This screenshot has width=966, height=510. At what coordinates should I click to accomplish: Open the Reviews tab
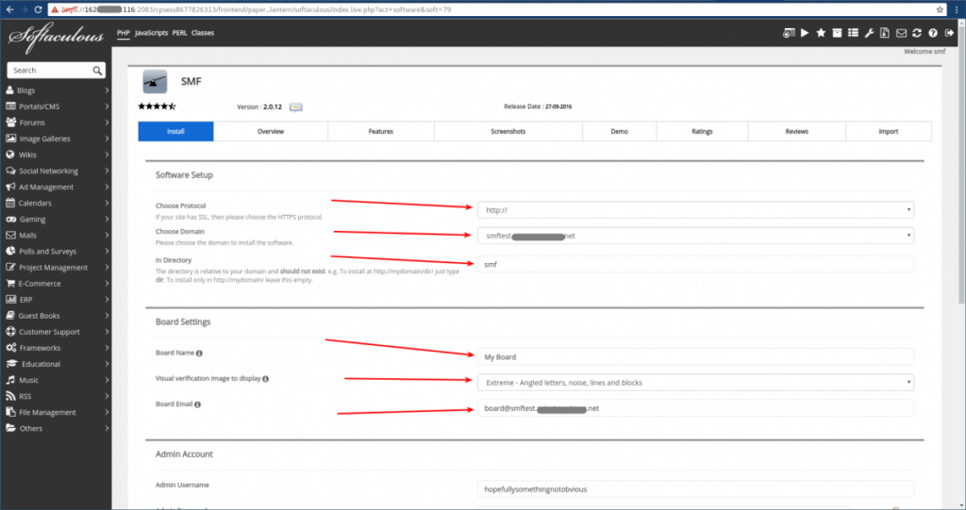(x=796, y=131)
